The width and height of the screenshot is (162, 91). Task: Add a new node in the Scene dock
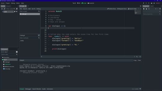coord(2,9)
